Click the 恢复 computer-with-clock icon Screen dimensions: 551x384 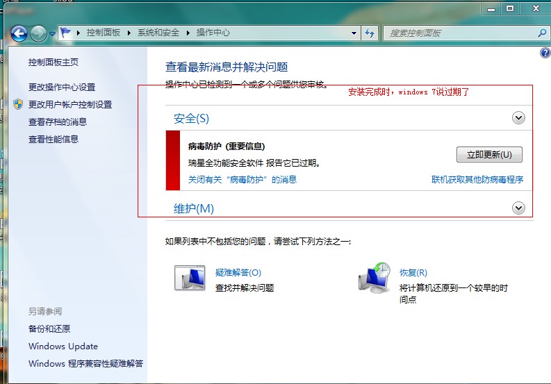click(375, 278)
